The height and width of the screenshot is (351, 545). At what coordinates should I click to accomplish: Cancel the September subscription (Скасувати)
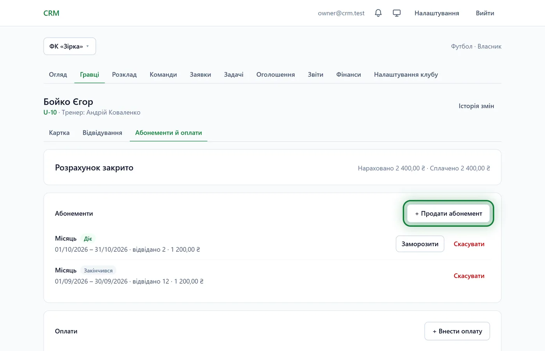(x=469, y=276)
